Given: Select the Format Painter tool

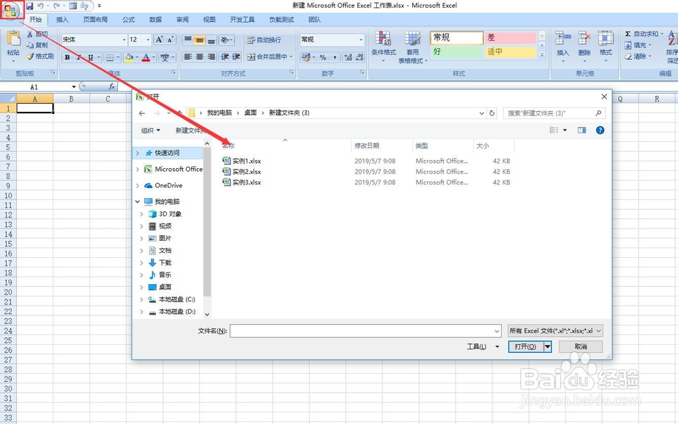Looking at the screenshot, I should click(x=40, y=56).
